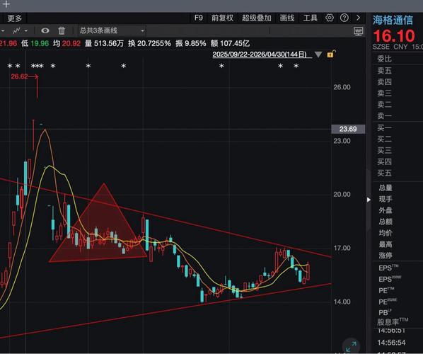Click the 26.62 high price annotation
Viewport: 423px width, 354px height.
tap(19, 76)
